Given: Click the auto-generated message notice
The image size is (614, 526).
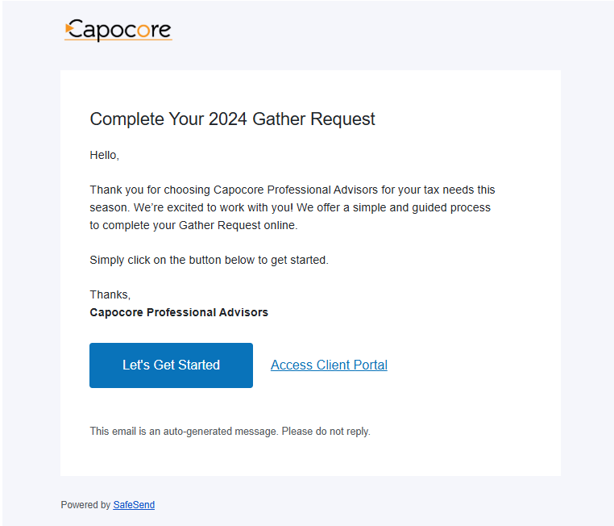Looking at the screenshot, I should pyautogui.click(x=230, y=431).
